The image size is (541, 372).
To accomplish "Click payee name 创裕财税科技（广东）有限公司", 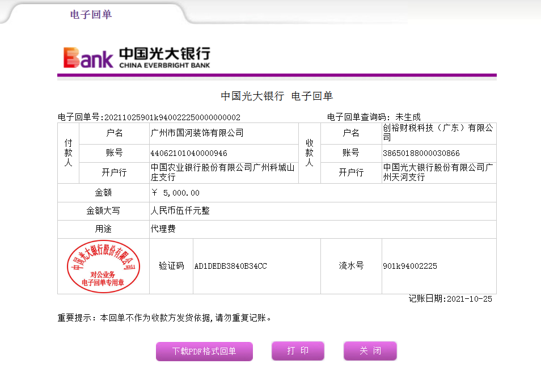I will [x=438, y=133].
